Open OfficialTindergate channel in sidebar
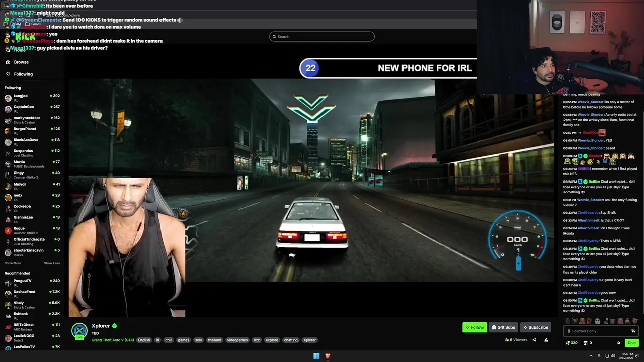The width and height of the screenshot is (644, 362). click(x=32, y=241)
